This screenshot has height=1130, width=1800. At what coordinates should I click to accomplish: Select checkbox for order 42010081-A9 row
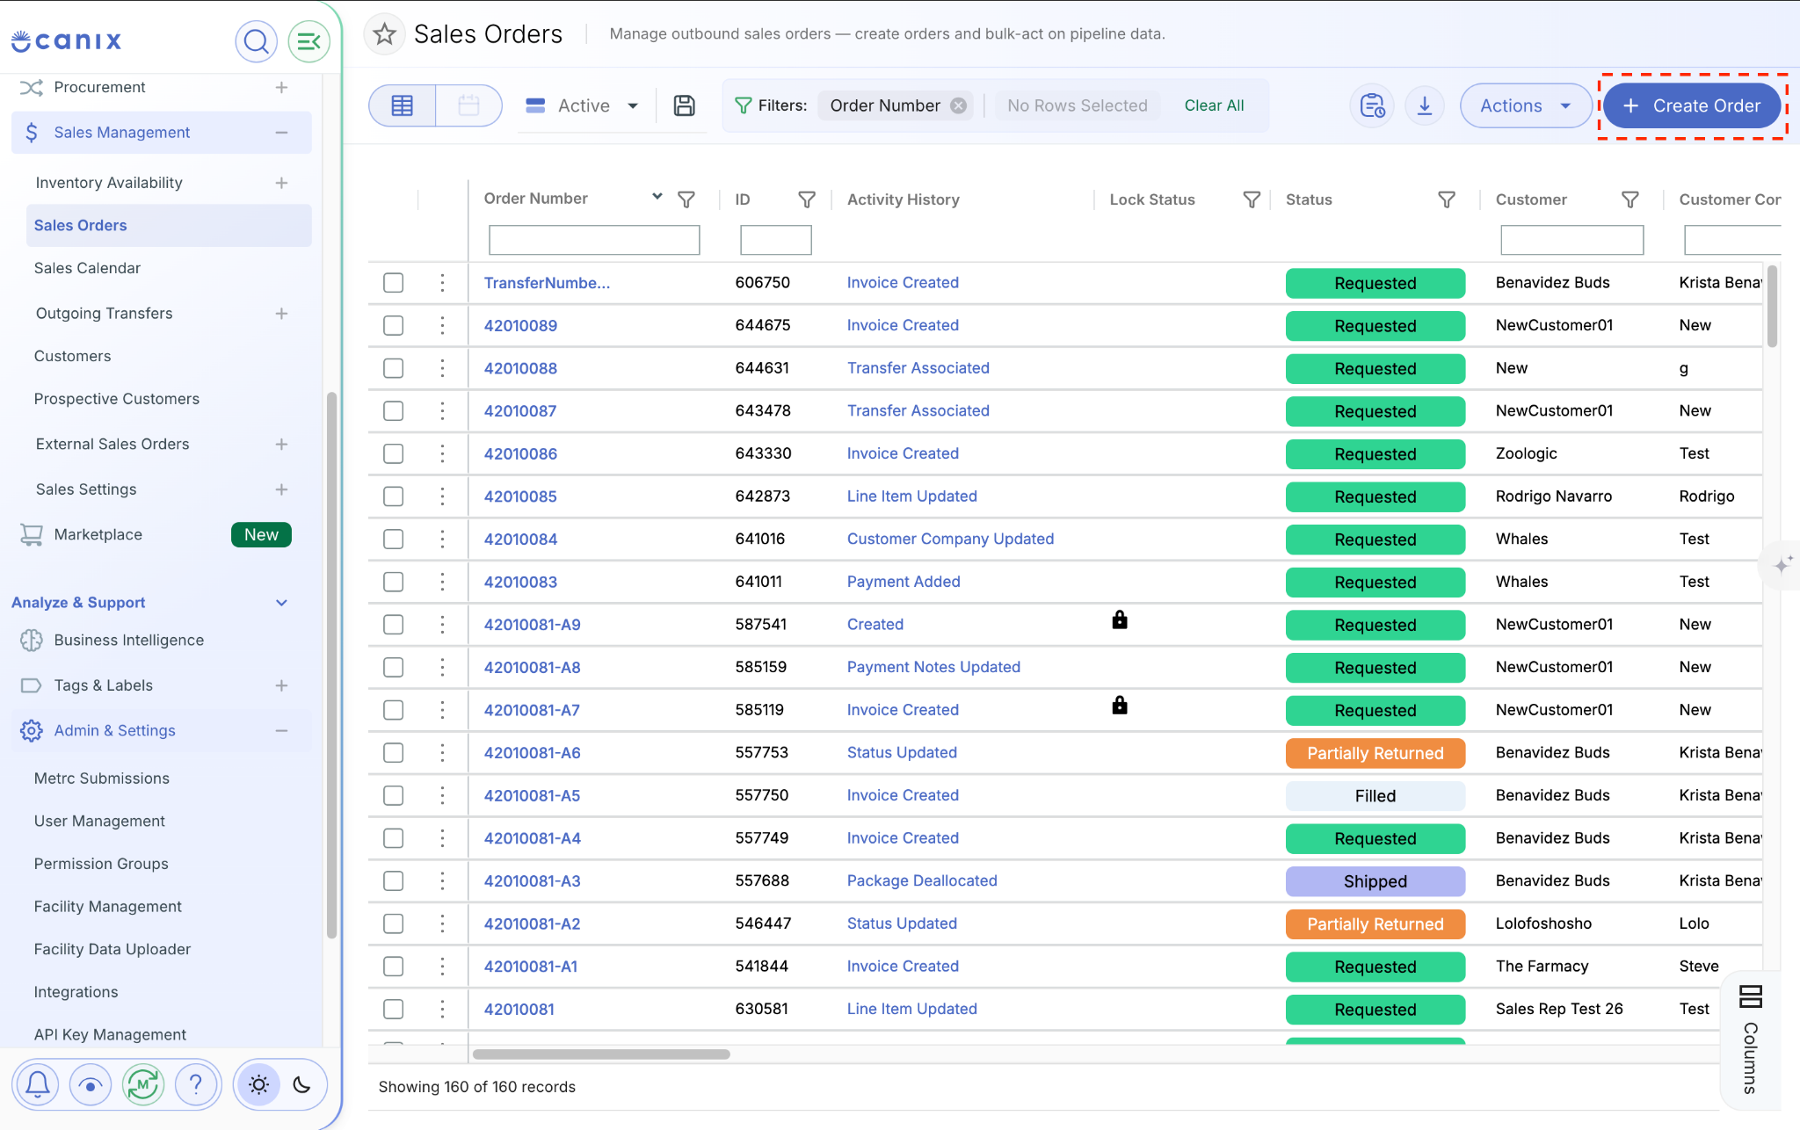393,625
